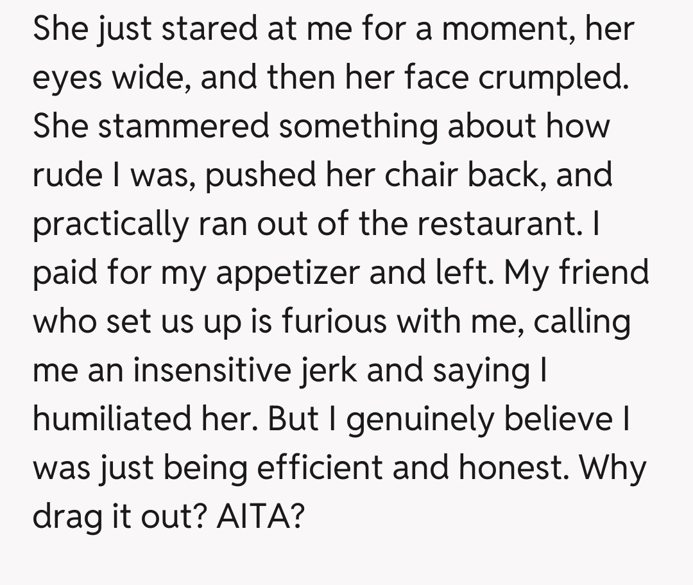The image size is (693, 585).
Task: Select the word "insensitive"
Action: click(213, 371)
